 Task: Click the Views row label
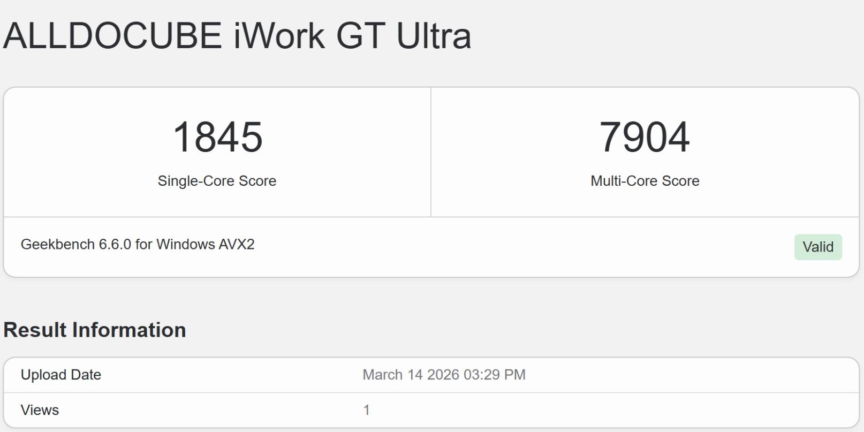(40, 410)
